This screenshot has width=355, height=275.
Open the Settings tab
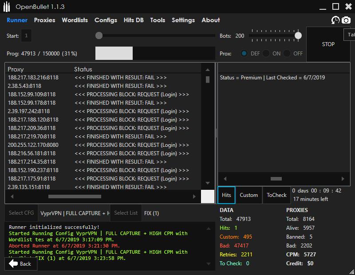(x=183, y=20)
